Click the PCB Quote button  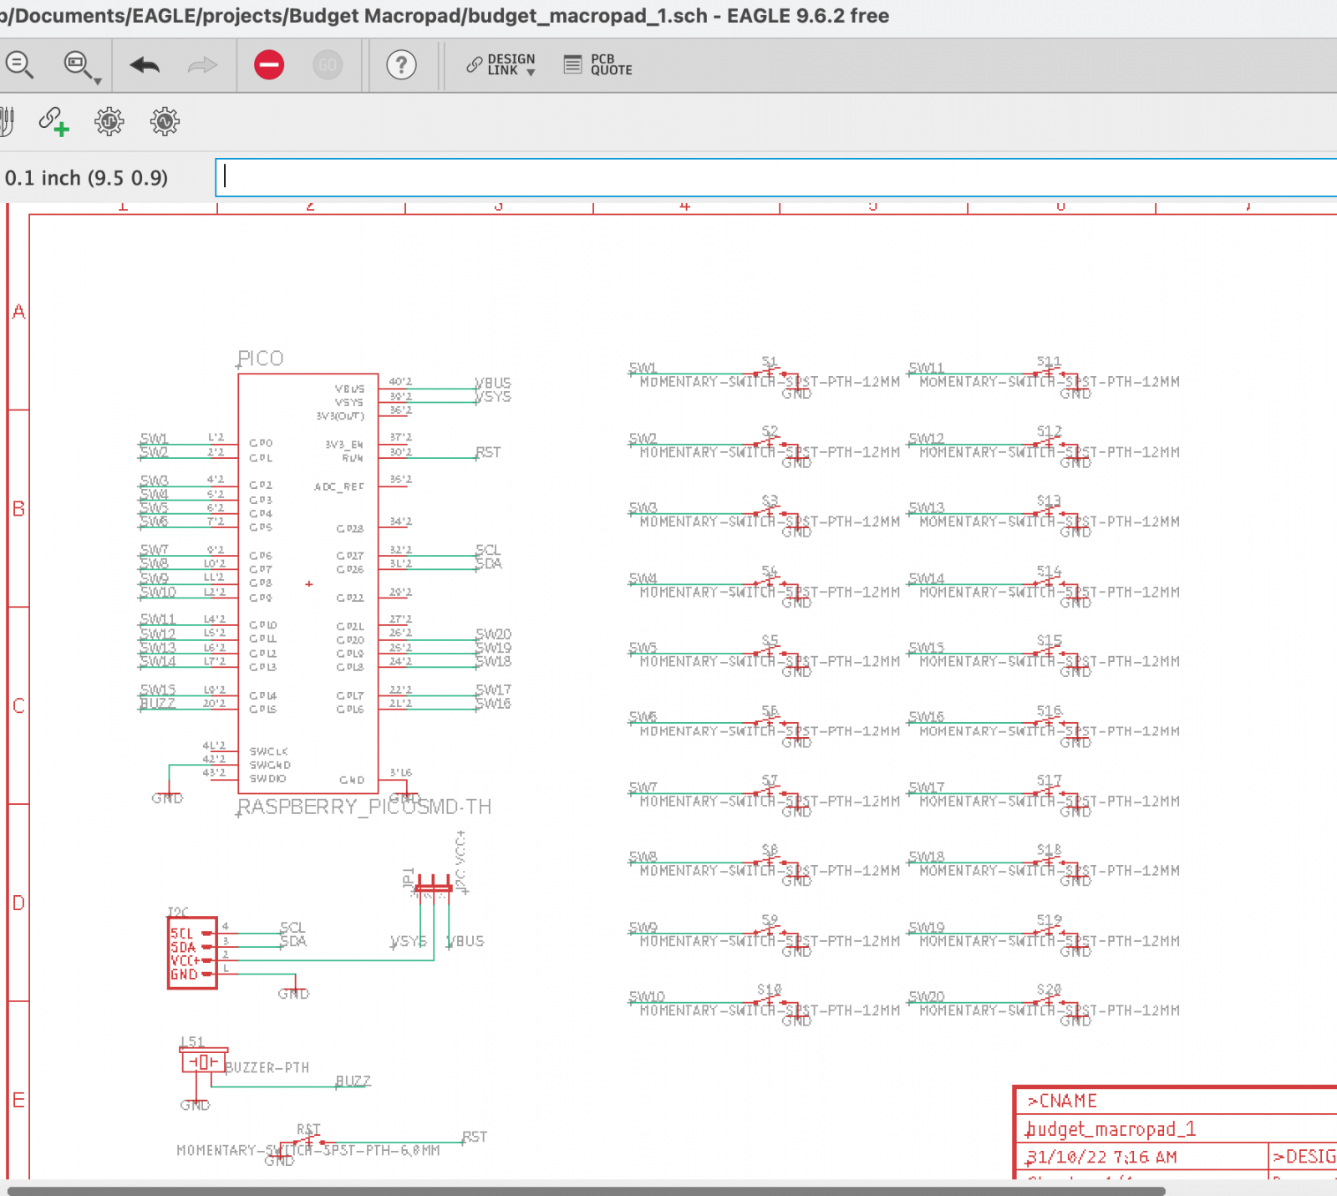[598, 64]
